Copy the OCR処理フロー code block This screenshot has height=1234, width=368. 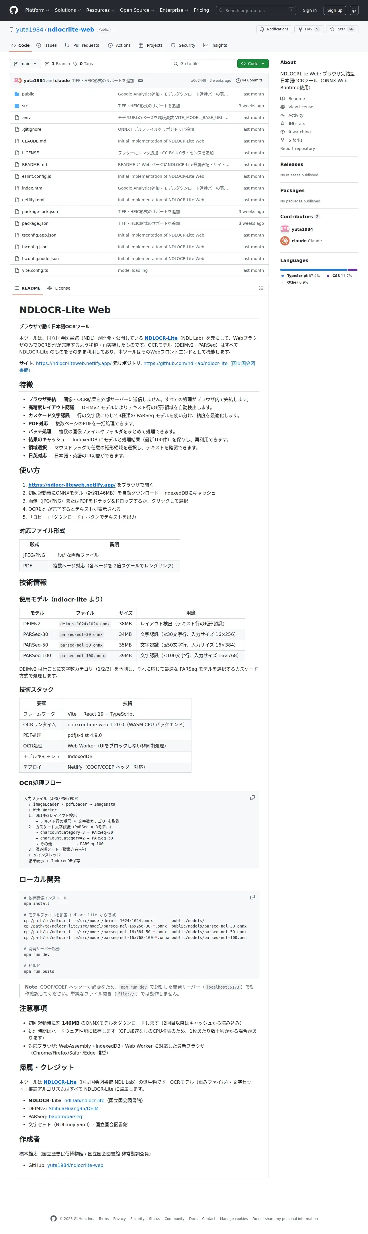pyautogui.click(x=252, y=798)
